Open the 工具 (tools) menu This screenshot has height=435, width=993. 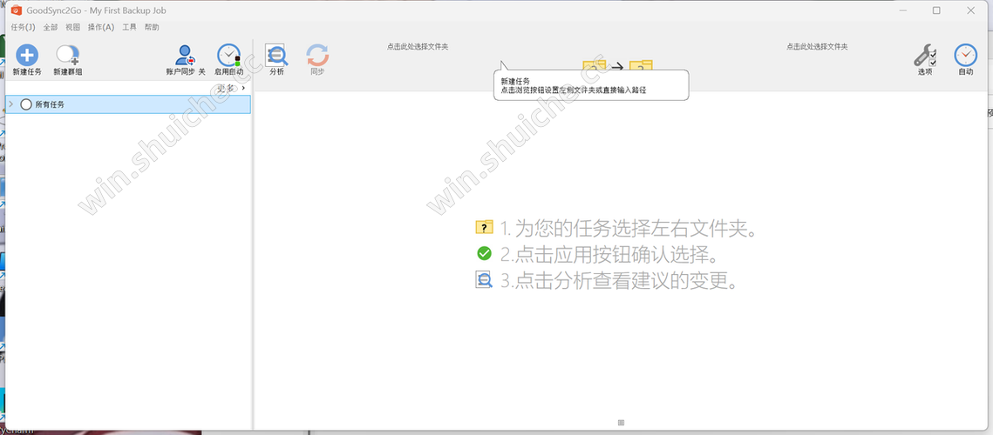coord(129,27)
